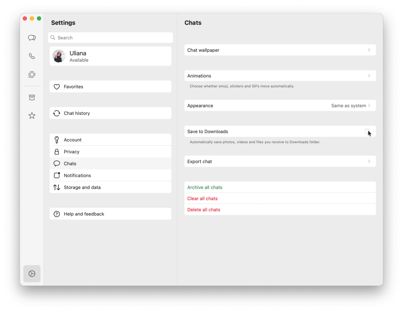
Task: Click the heart icon beside Favorites
Action: (x=57, y=87)
